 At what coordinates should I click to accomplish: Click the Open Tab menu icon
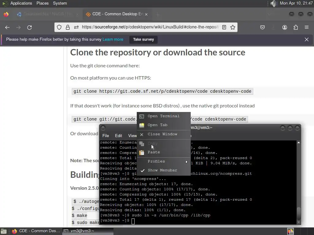(142, 125)
